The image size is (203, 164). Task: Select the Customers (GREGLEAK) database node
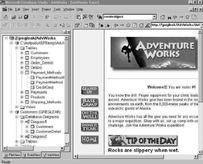[40, 112]
